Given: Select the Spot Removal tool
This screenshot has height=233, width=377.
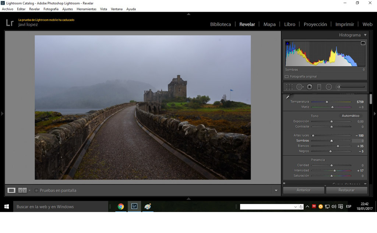Looking at the screenshot, I should tap(299, 87).
